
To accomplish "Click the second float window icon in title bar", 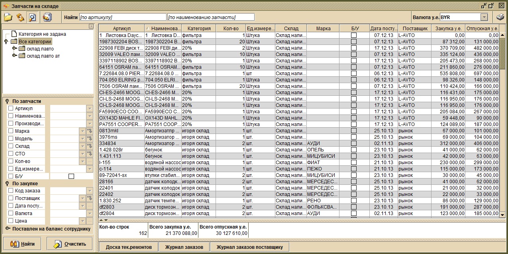I will pos(491,6).
